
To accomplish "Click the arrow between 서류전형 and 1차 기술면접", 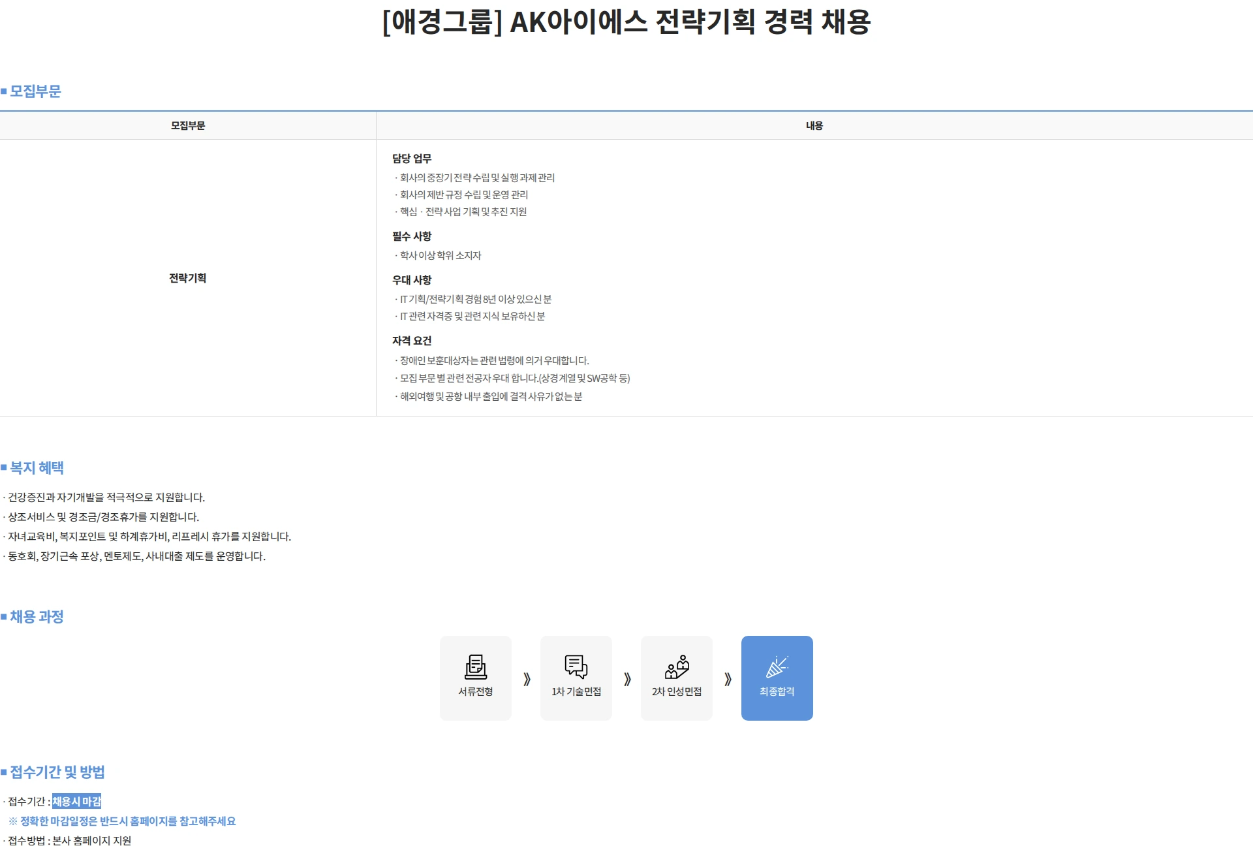I will [x=527, y=679].
